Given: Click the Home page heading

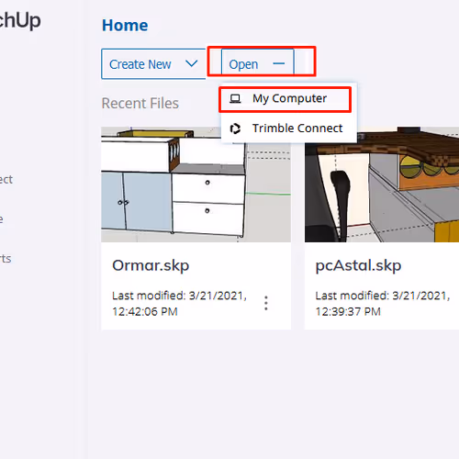Looking at the screenshot, I should pyautogui.click(x=125, y=26).
